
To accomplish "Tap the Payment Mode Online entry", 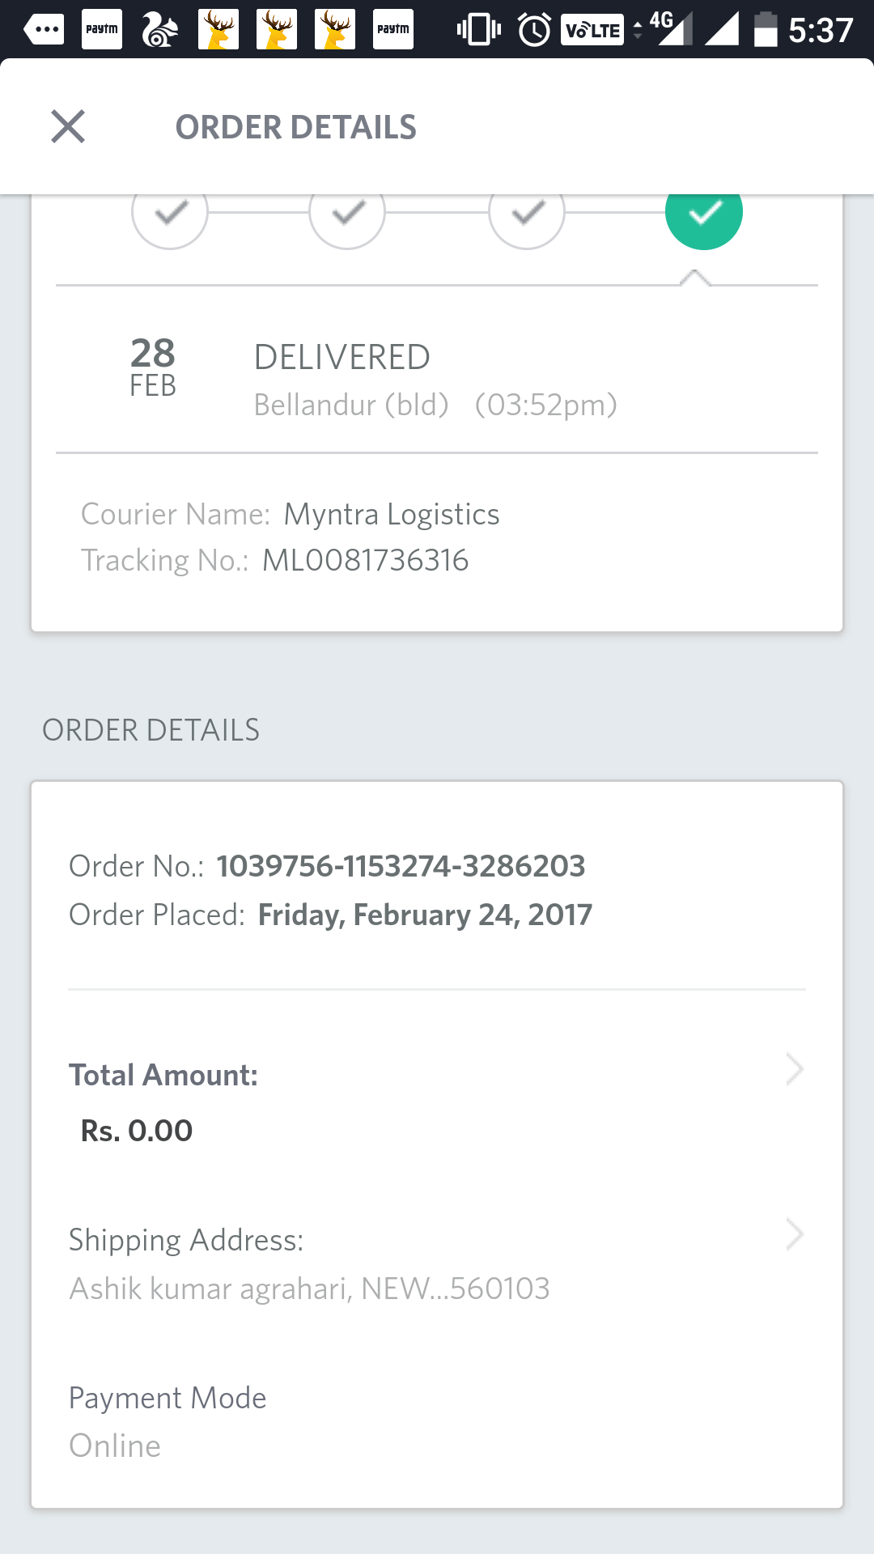I will pyautogui.click(x=168, y=1422).
